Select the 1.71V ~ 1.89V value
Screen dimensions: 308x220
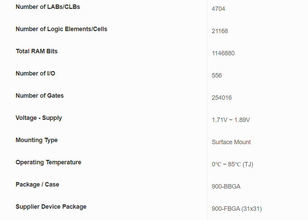coord(231,120)
